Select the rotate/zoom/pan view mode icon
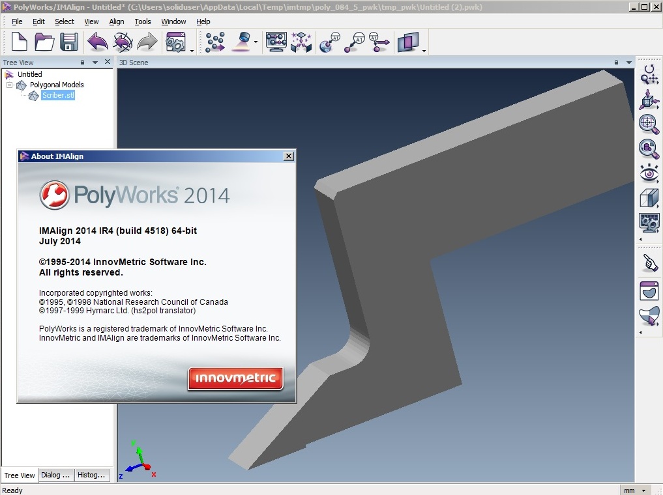The width and height of the screenshot is (663, 495). pos(649,74)
